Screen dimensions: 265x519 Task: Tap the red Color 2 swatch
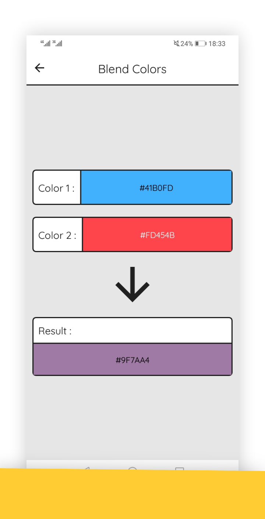tap(157, 234)
